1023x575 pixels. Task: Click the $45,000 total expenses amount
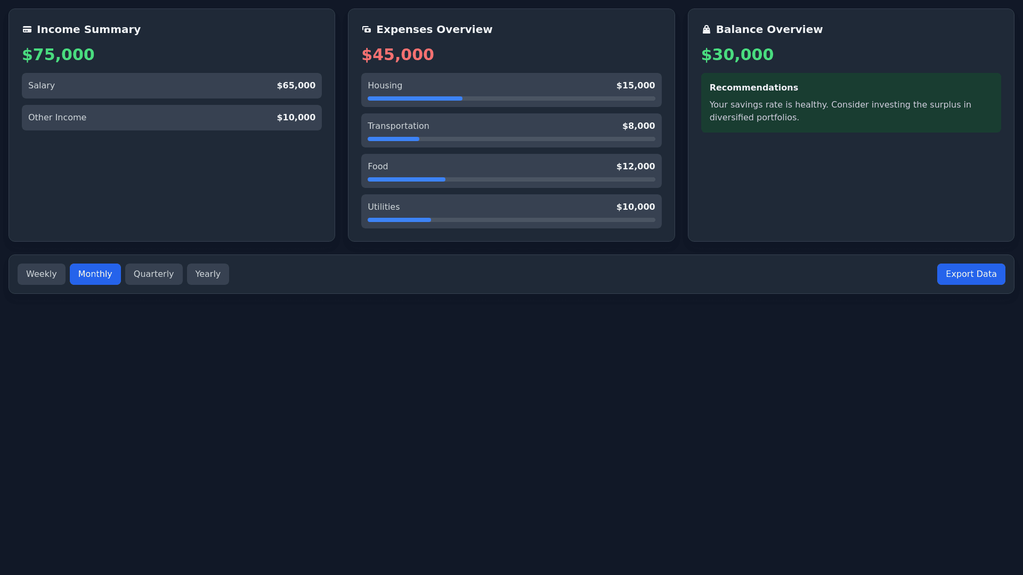tap(397, 54)
